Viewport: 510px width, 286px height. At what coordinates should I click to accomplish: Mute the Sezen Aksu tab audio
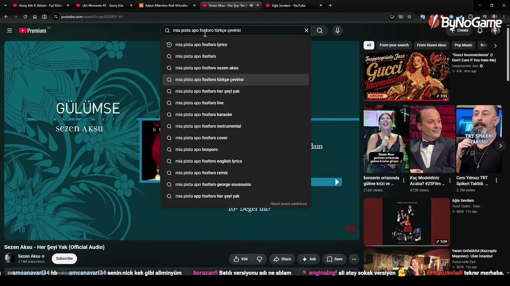[x=251, y=6]
